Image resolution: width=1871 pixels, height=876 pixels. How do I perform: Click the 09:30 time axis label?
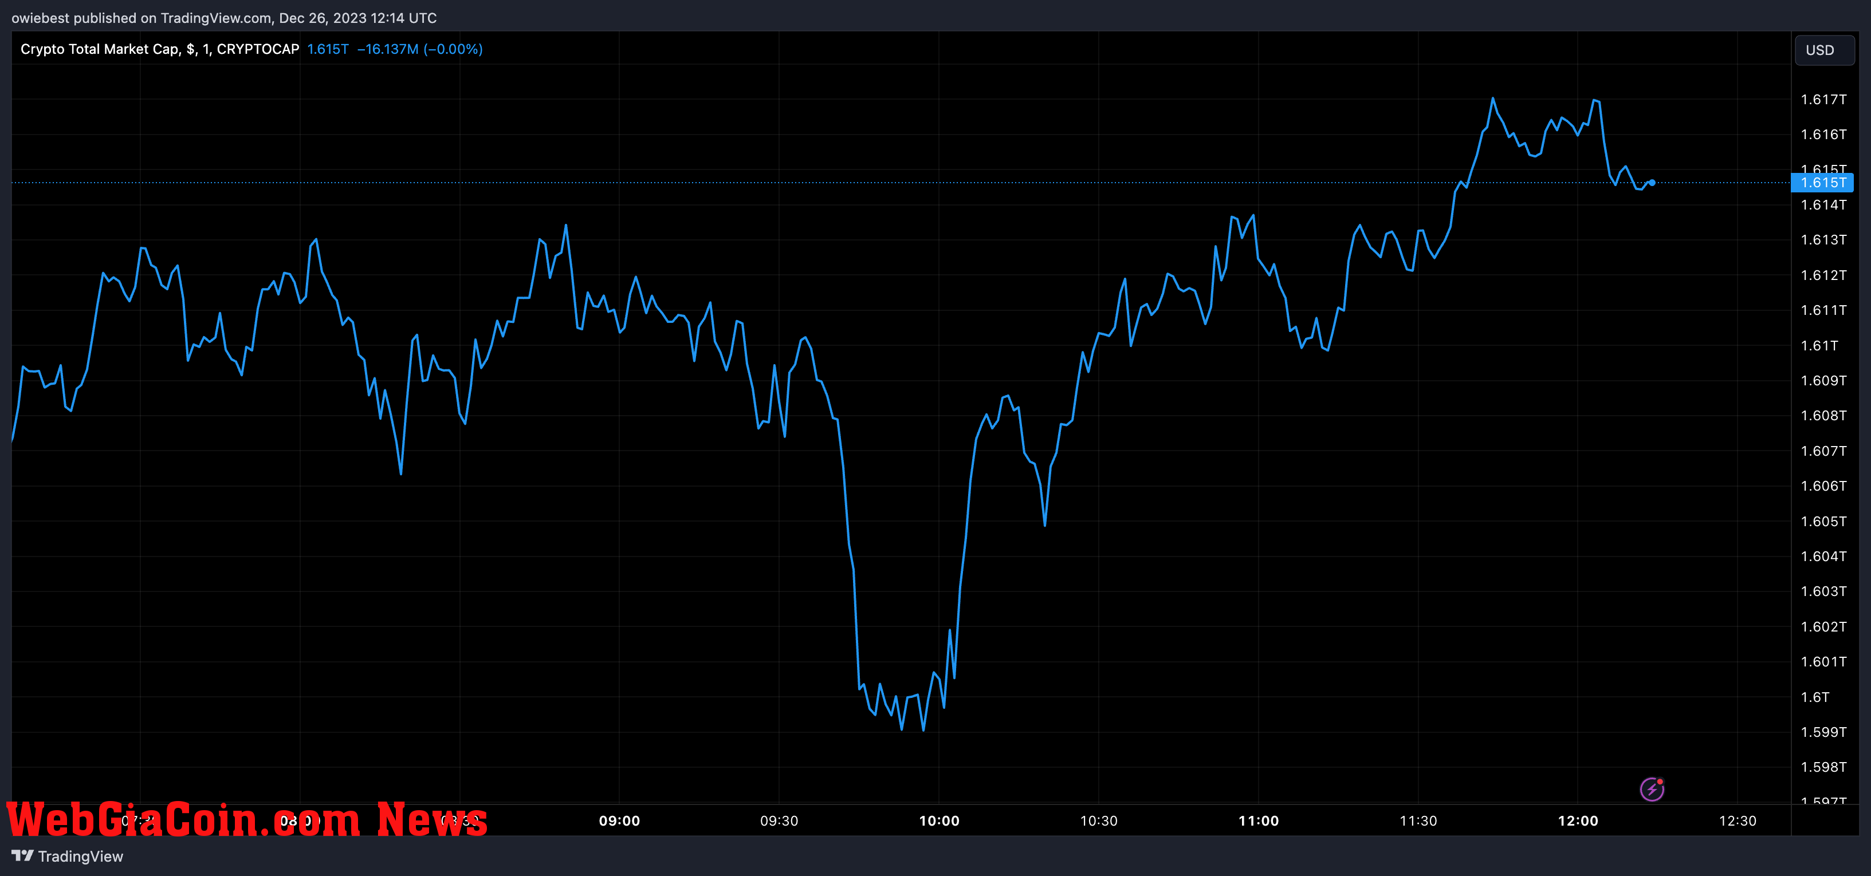pos(779,821)
